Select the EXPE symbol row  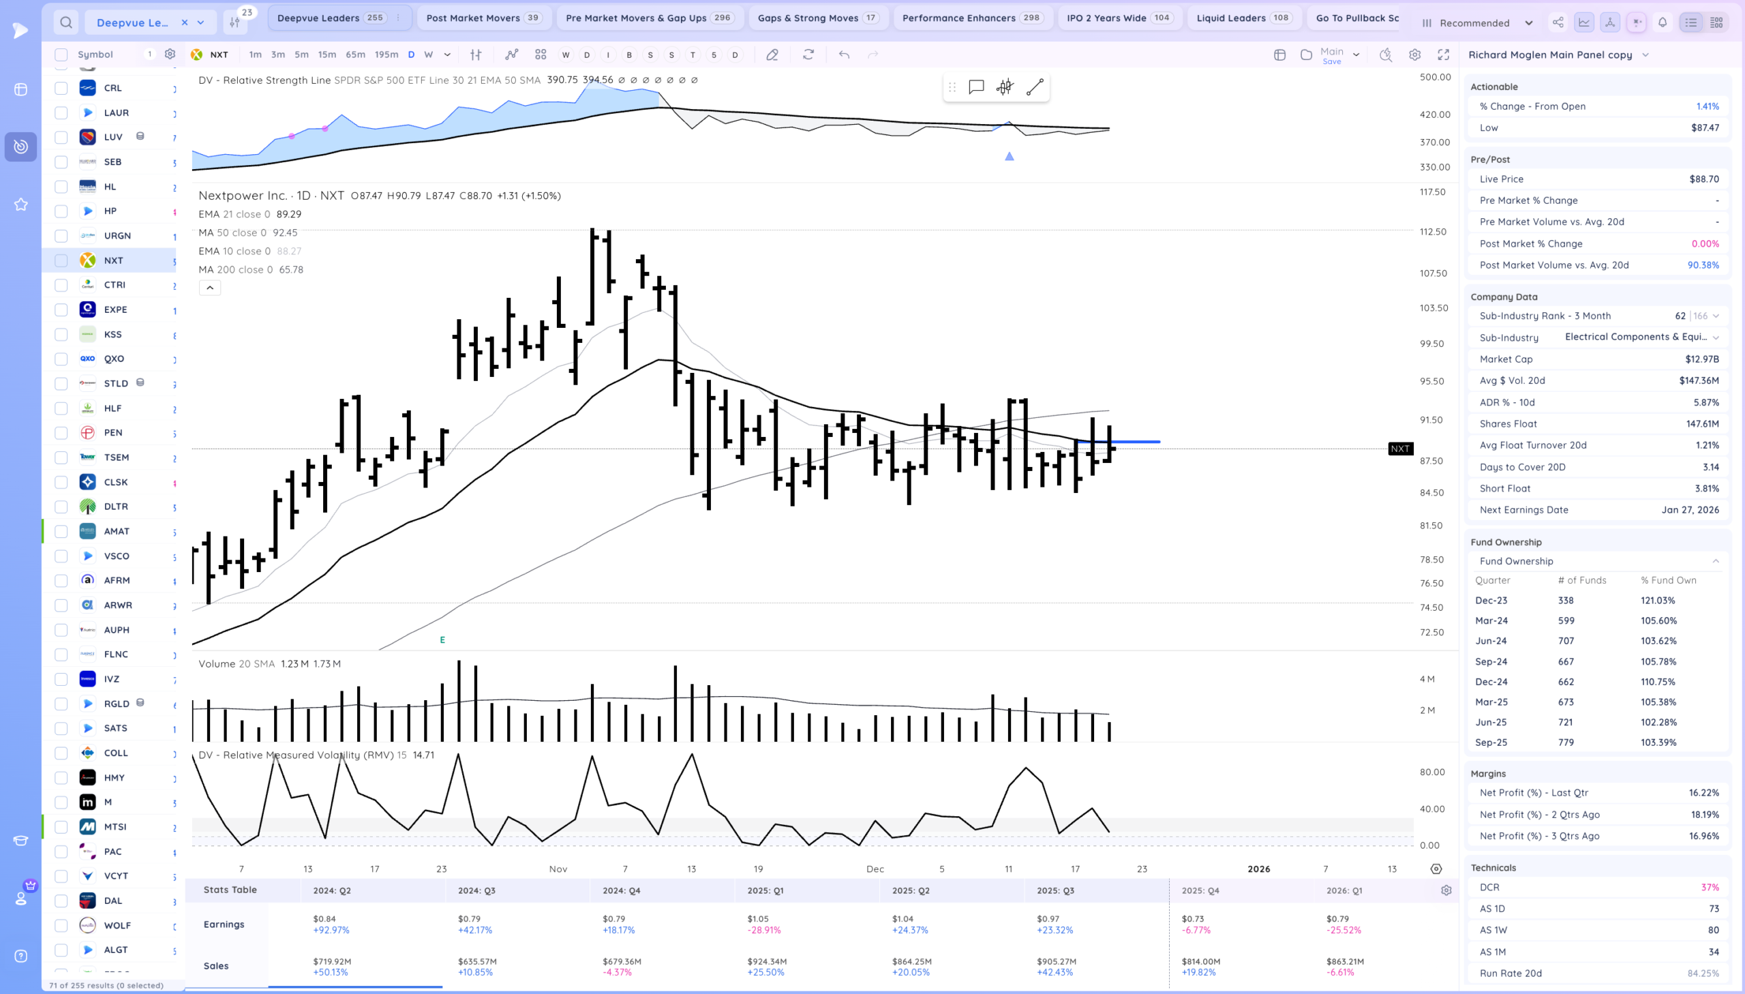click(x=115, y=310)
